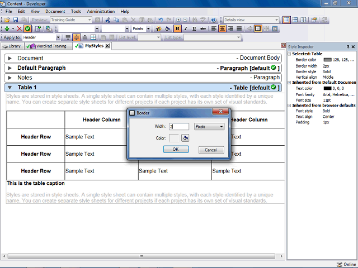Toggle Underline formatting
The height and width of the screenshot is (268, 358).
coord(194,28)
